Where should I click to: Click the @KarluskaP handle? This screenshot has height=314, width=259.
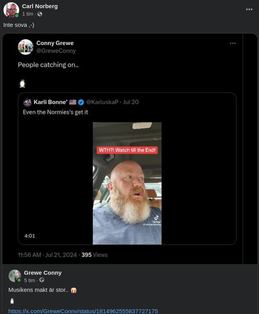[102, 102]
